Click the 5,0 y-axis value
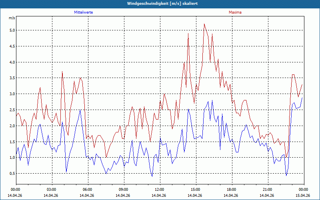This screenshot has height=200, width=320. coord(12,30)
